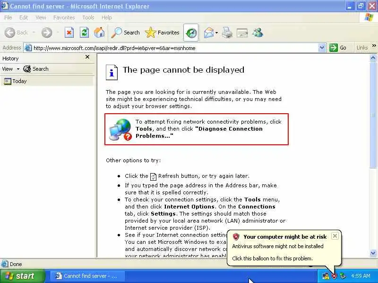378x283 pixels.
Task: Click the network connection tray icon
Action: point(342,276)
